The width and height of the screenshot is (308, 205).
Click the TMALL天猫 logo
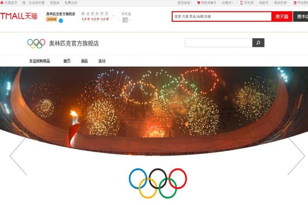point(19,16)
